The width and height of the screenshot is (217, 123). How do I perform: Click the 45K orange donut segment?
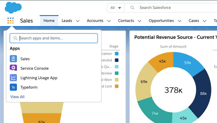coord(162,61)
